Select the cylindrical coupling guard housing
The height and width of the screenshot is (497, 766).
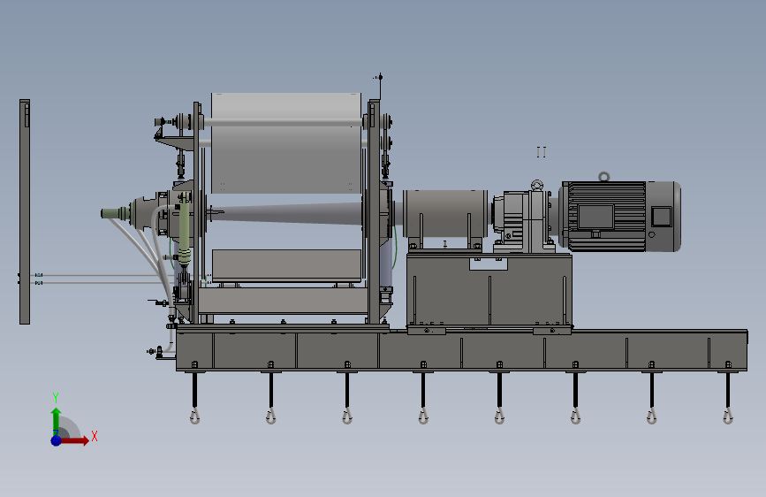pyautogui.click(x=445, y=214)
